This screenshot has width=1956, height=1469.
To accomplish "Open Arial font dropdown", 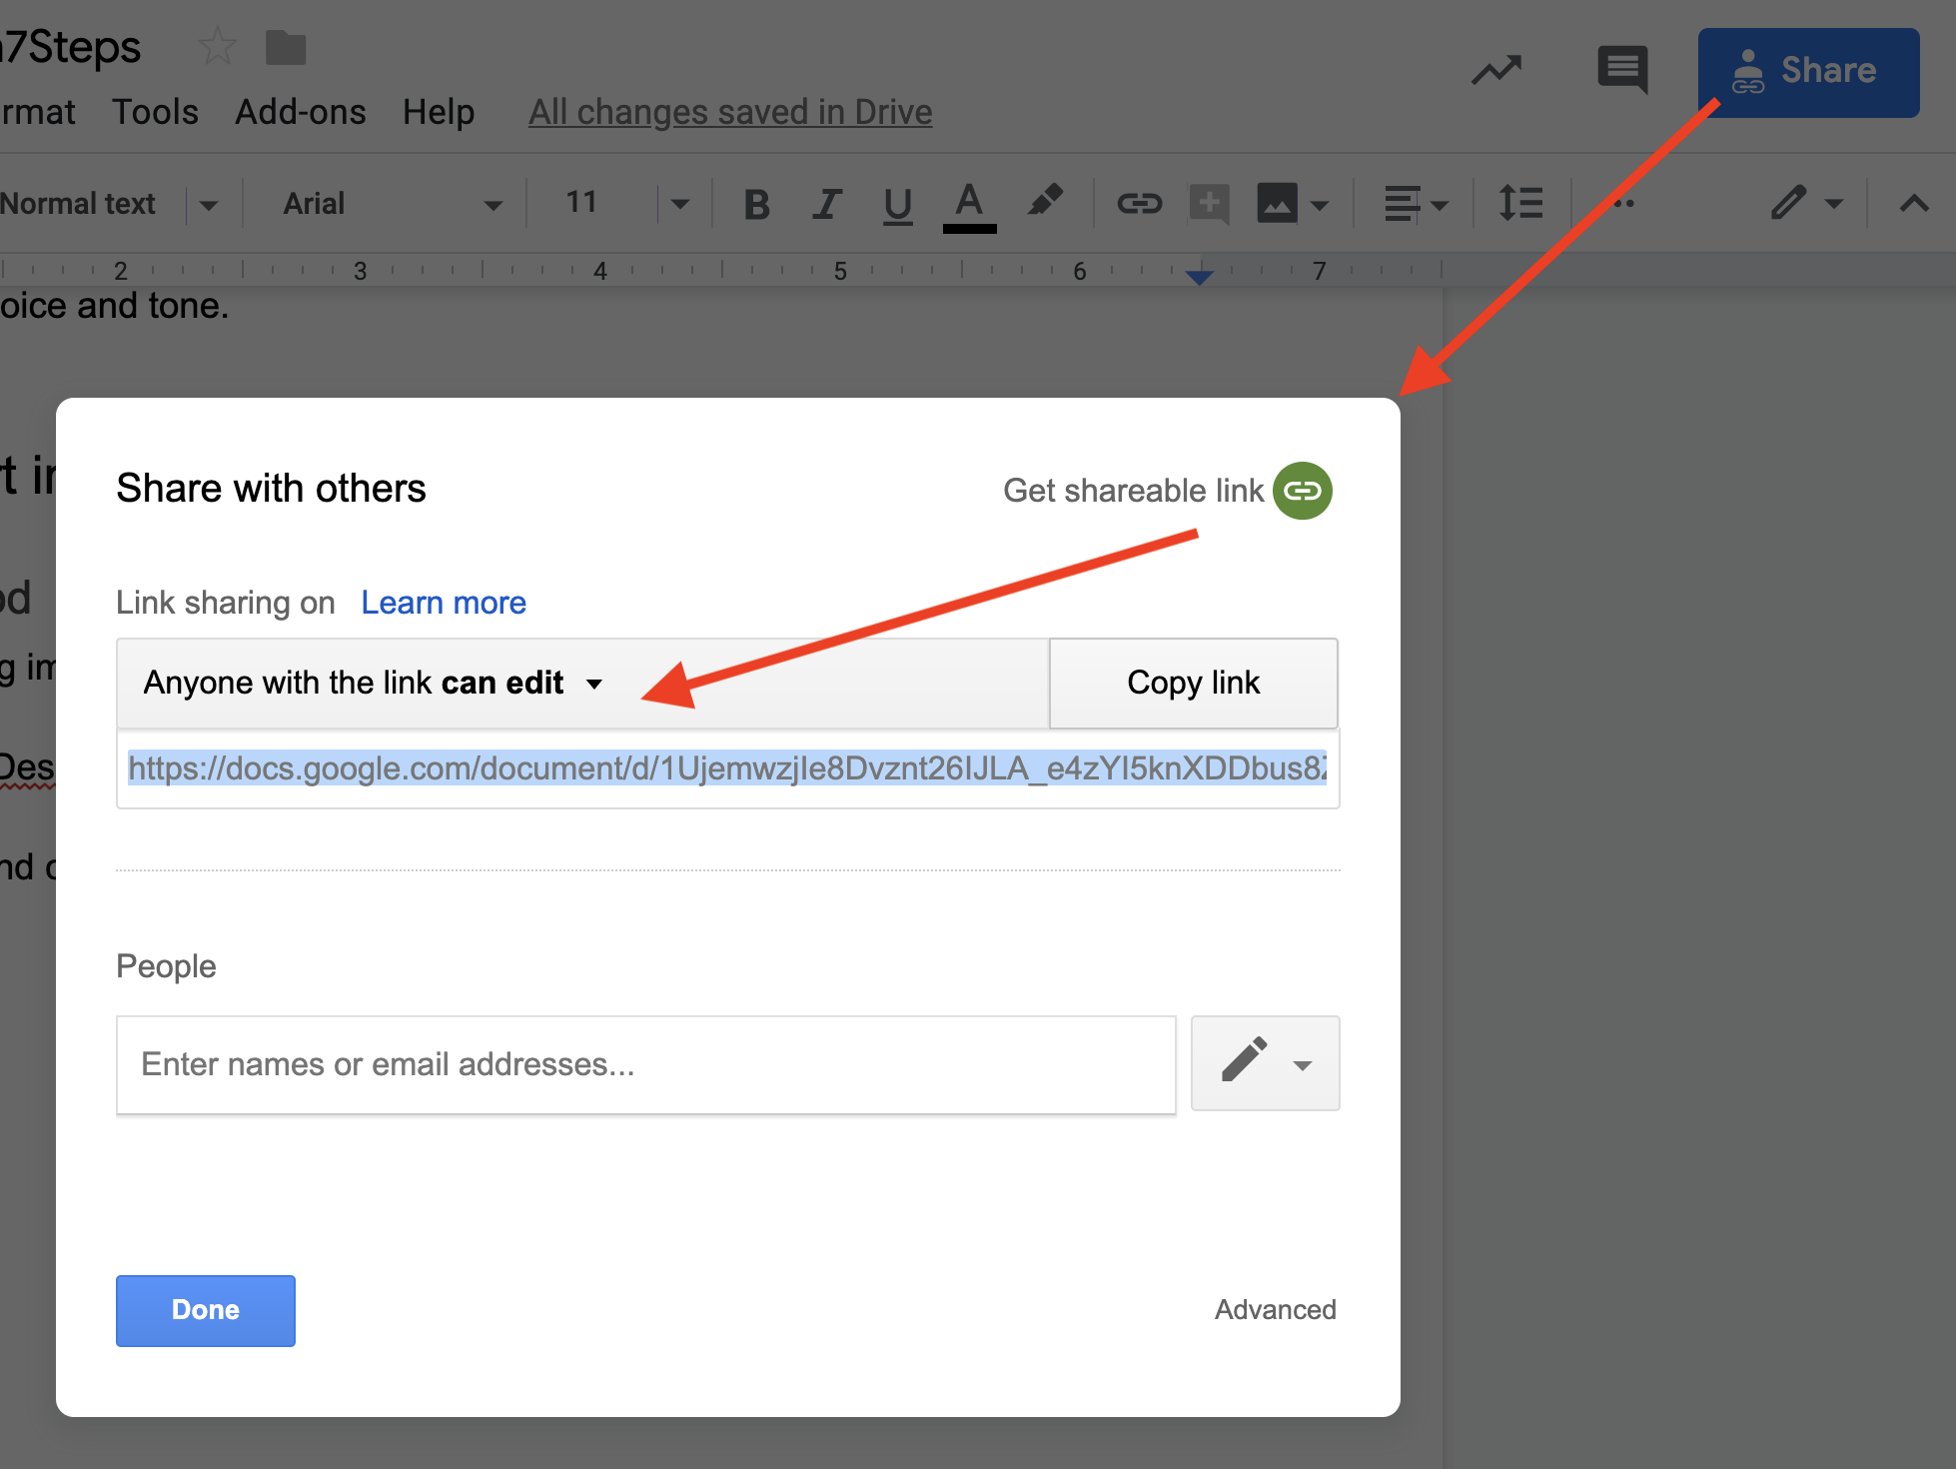I will click(392, 205).
